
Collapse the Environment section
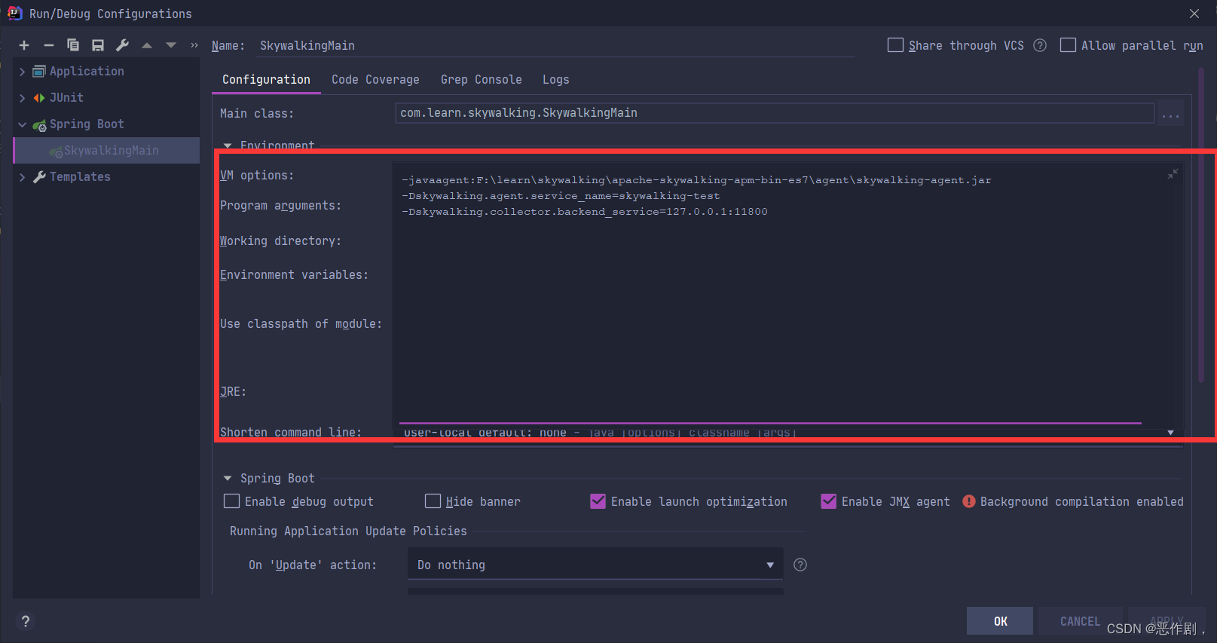(x=228, y=145)
